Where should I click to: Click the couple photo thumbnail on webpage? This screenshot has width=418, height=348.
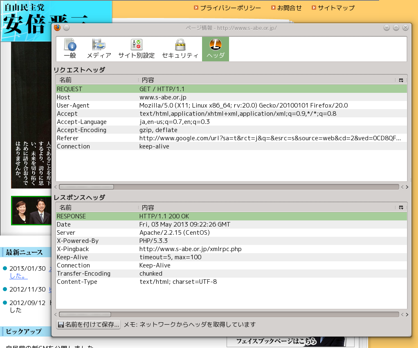[31, 211]
